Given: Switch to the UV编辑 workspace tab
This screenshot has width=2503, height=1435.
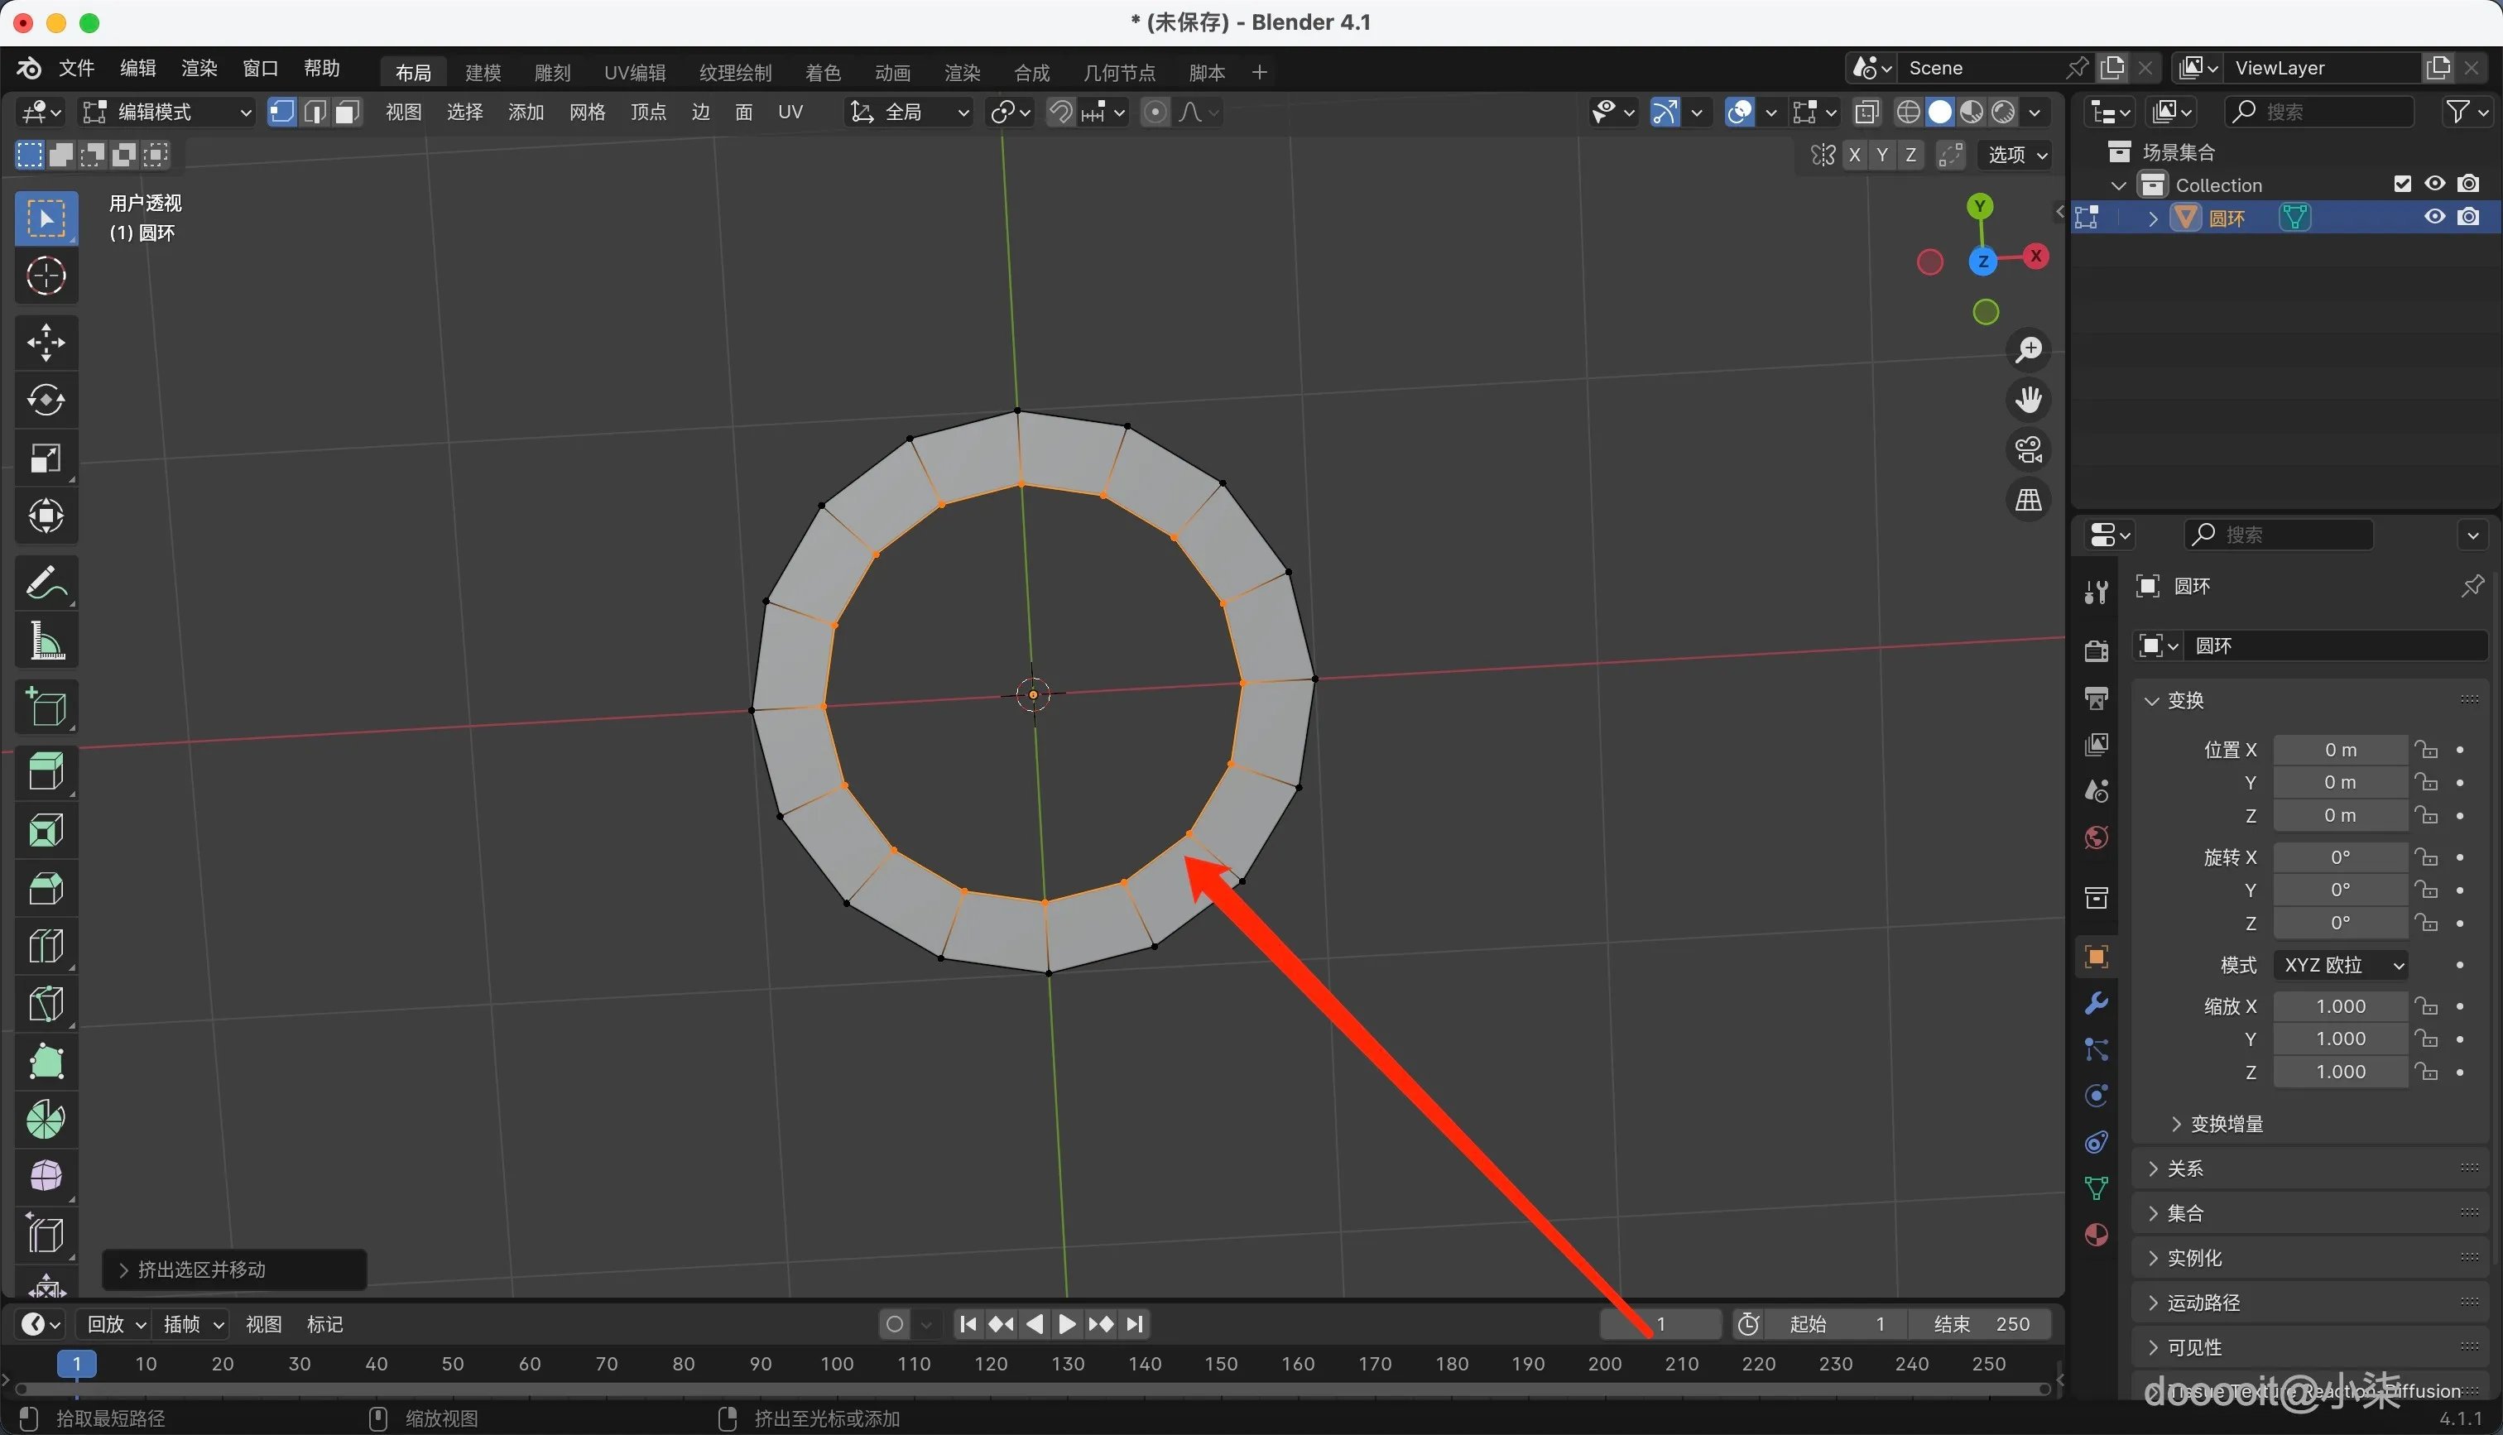Looking at the screenshot, I should 635,73.
